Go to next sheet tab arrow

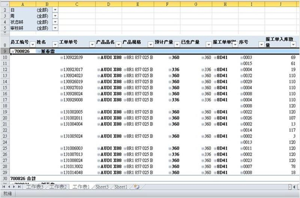coord(14,187)
